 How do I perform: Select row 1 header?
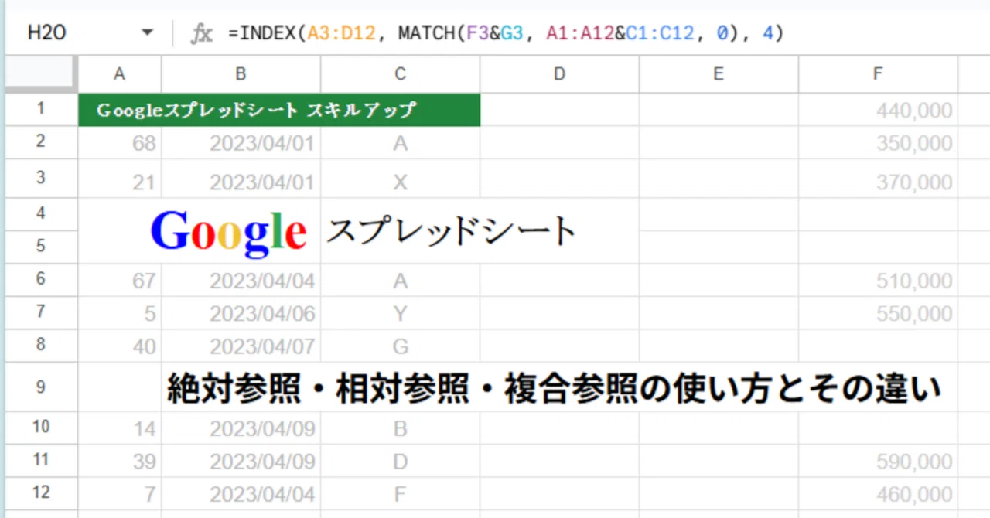click(42, 110)
